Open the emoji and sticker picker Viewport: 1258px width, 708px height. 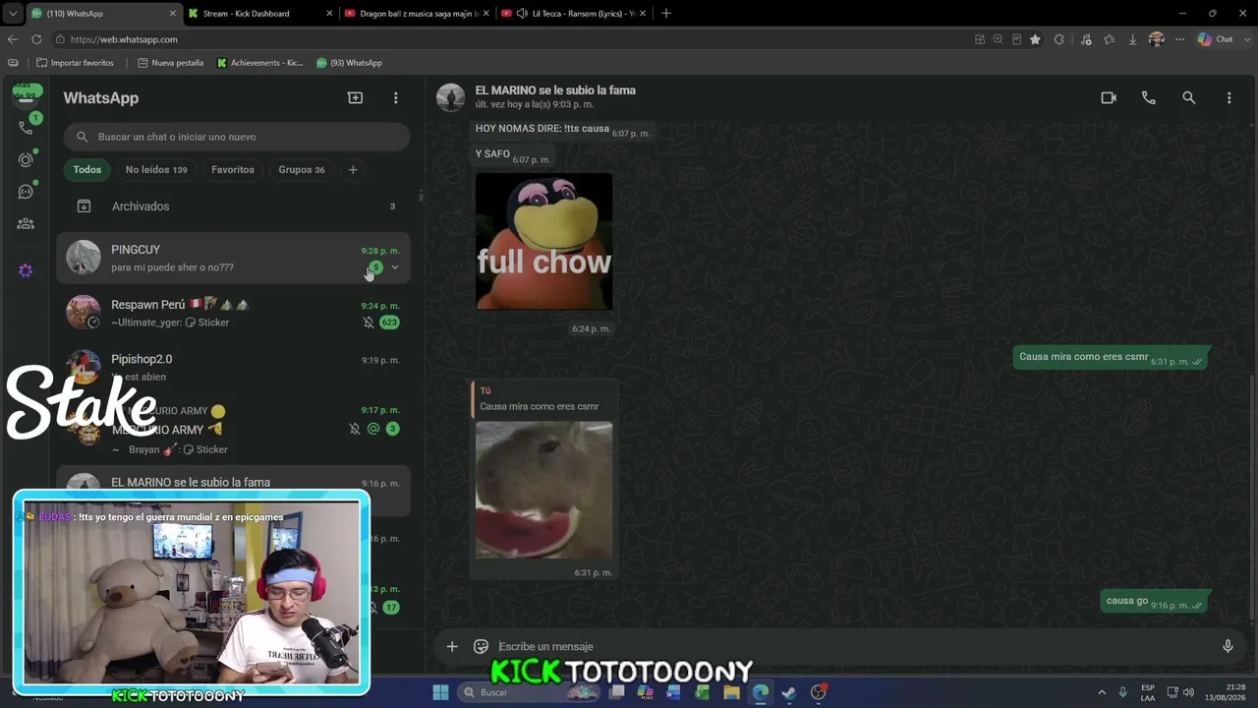pos(481,646)
